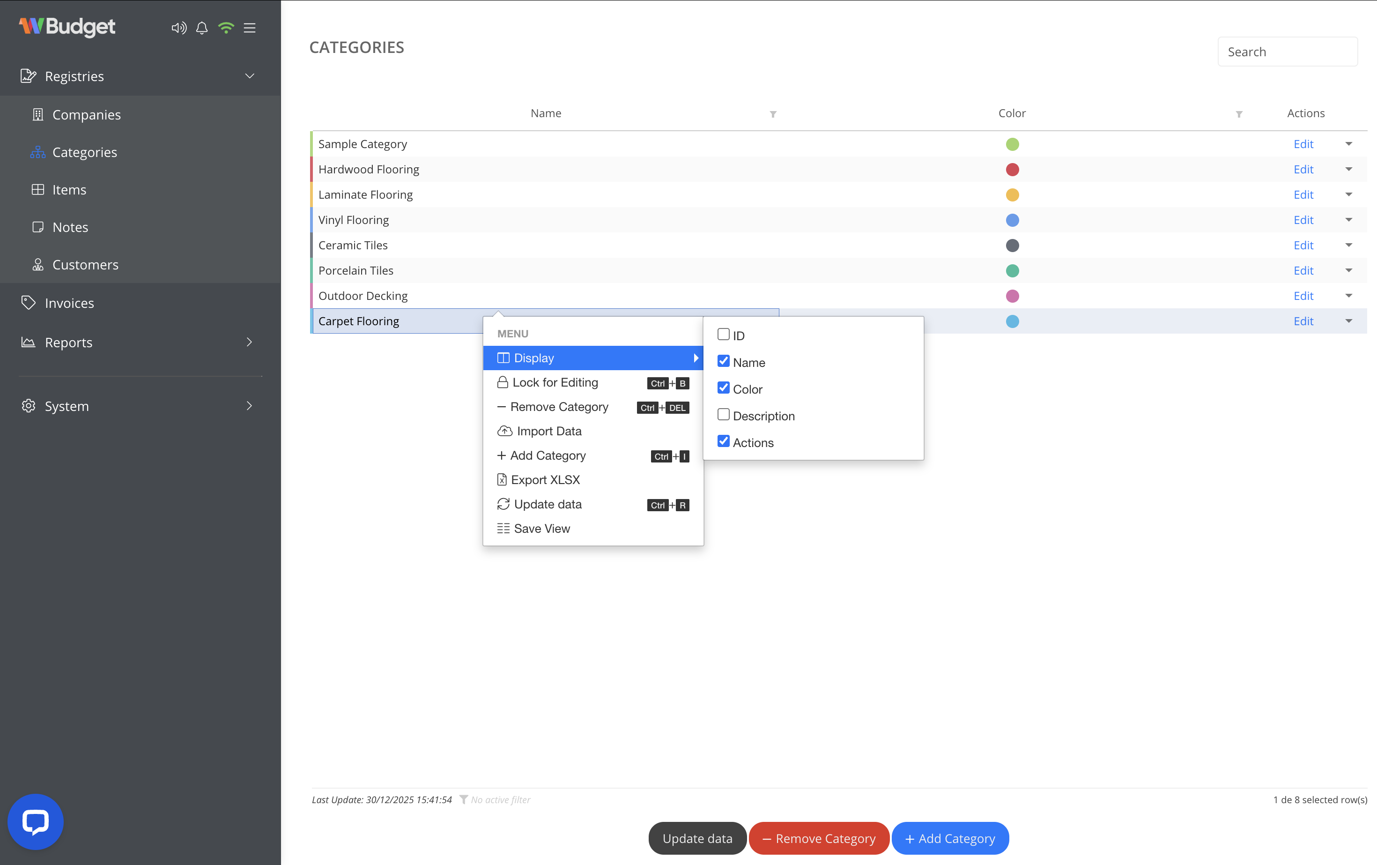Image resolution: width=1377 pixels, height=865 pixels.
Task: Collapse the Registries sidebar group
Action: pos(249,75)
